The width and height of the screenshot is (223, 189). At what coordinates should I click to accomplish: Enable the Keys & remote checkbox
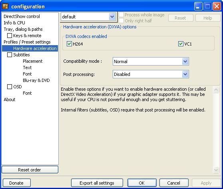coord(10,36)
